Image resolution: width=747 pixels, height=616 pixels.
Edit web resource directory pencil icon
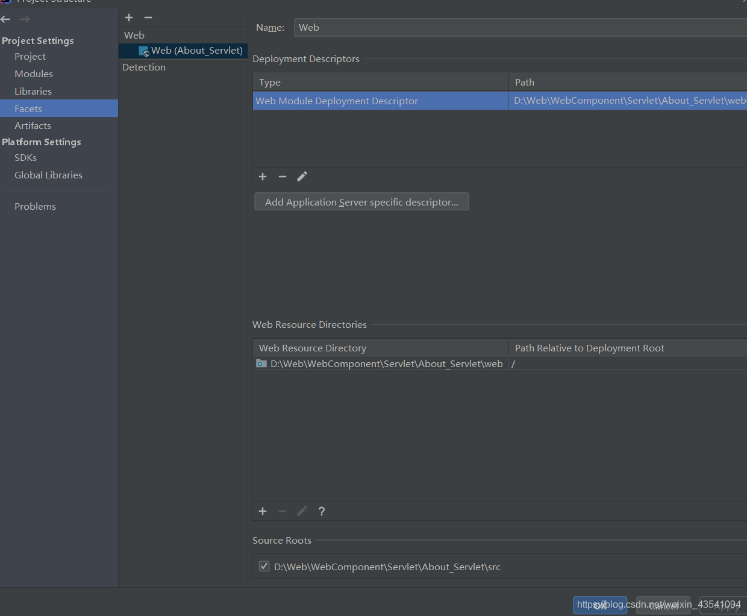(x=302, y=511)
